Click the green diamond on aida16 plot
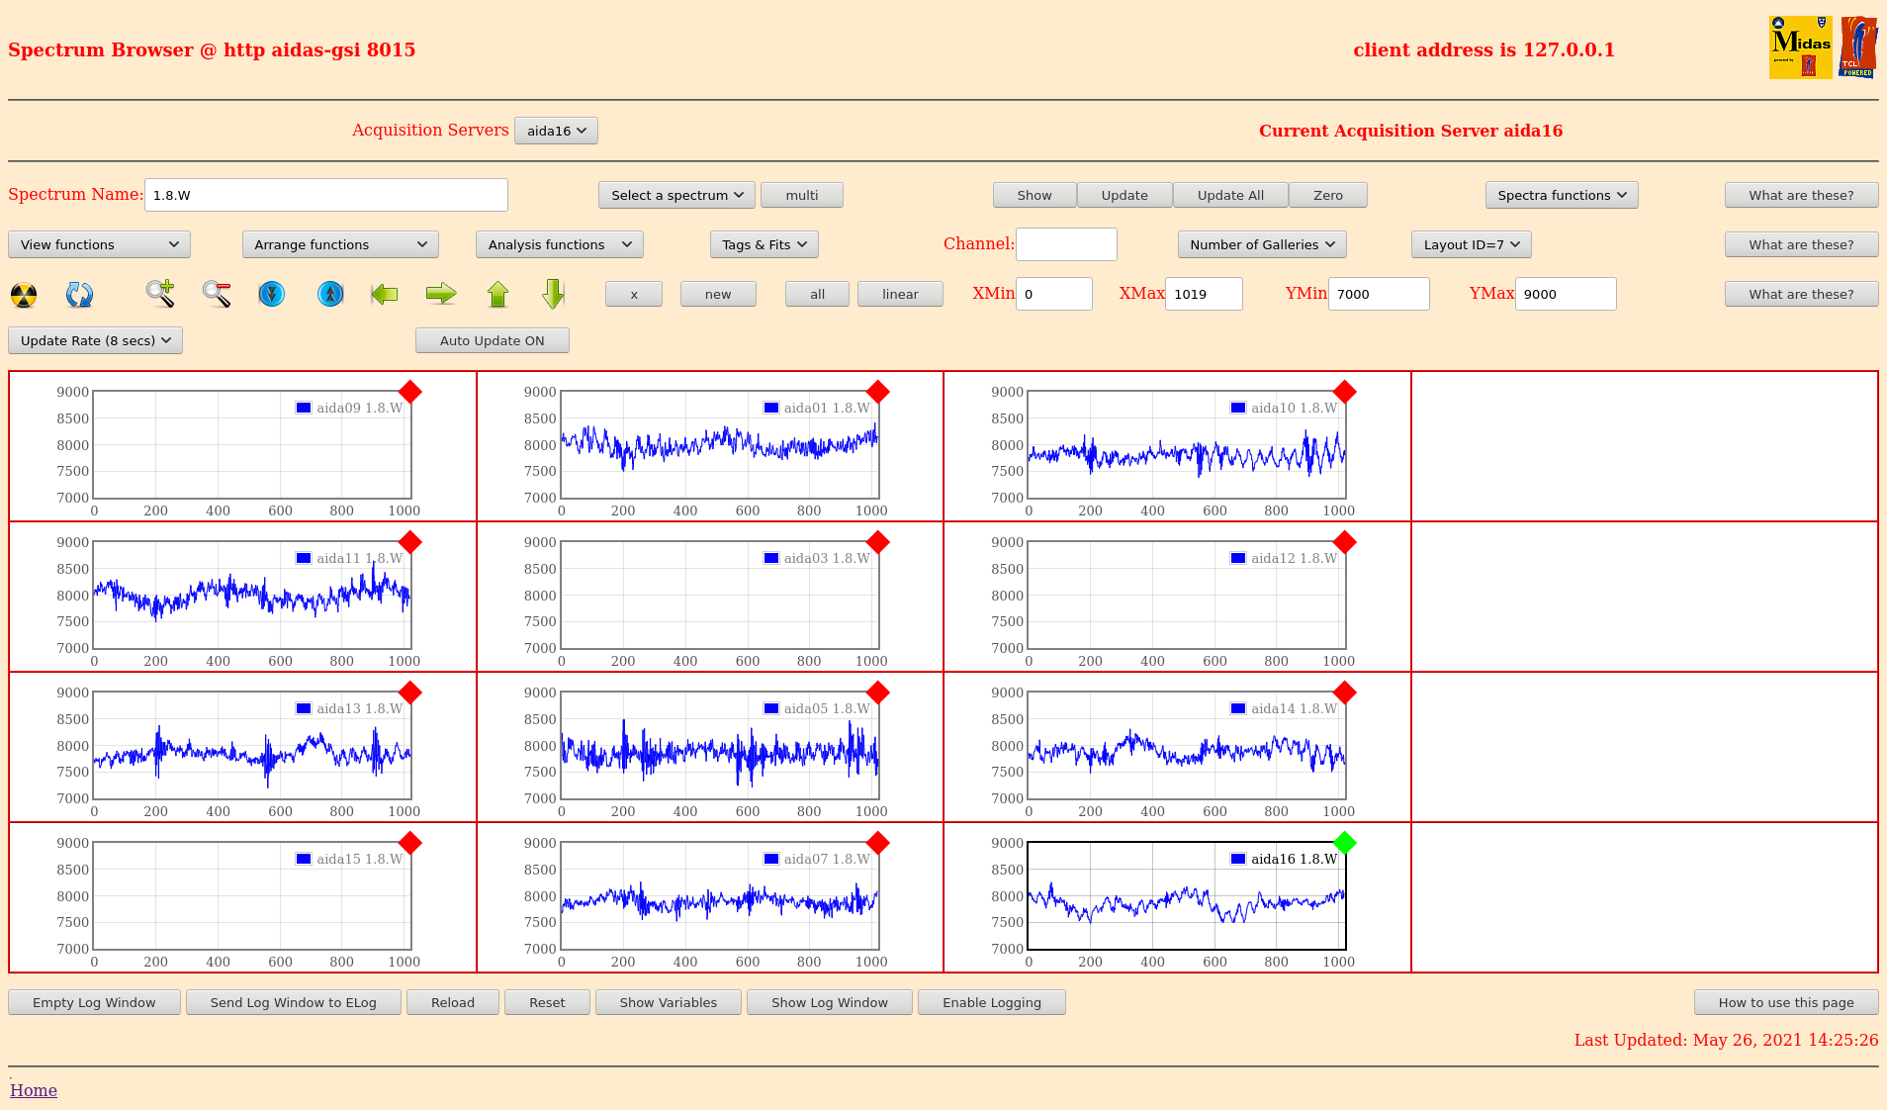This screenshot has height=1110, width=1887. [1344, 843]
